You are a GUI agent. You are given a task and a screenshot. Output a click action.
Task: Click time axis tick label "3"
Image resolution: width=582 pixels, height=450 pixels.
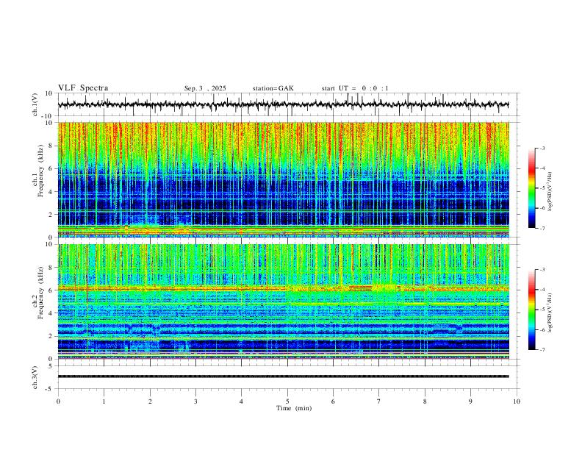(x=195, y=401)
